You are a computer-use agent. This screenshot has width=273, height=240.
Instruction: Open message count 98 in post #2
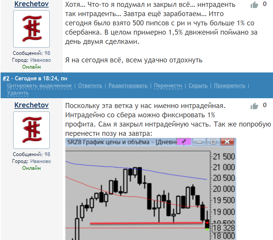[47, 154]
